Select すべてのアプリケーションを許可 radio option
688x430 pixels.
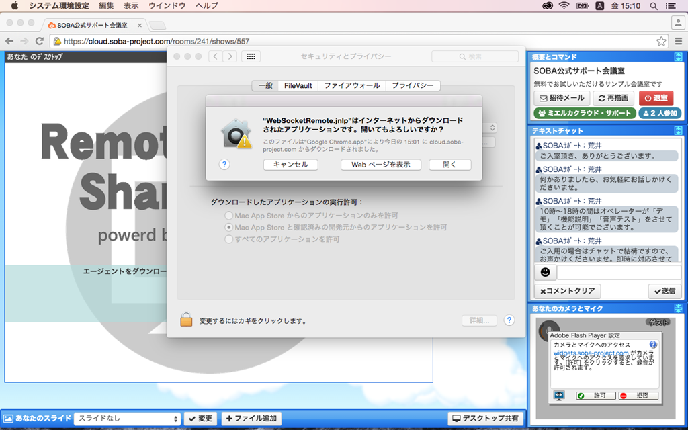(228, 239)
